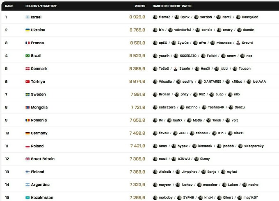The width and height of the screenshot is (279, 201).
Task: Click the Mongolia flag icon
Action: (x=27, y=107)
